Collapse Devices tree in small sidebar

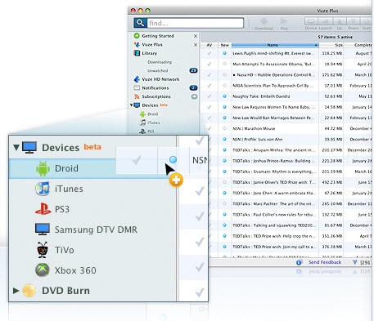131,105
